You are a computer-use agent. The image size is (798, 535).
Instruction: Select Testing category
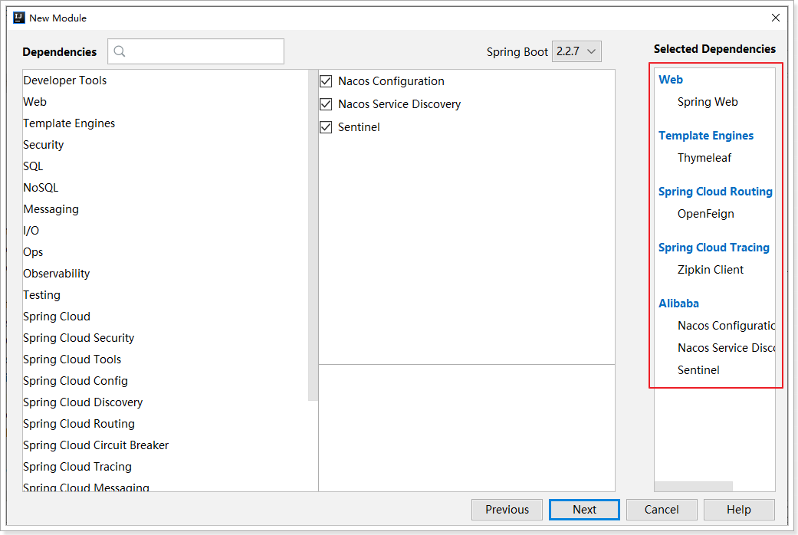click(41, 295)
